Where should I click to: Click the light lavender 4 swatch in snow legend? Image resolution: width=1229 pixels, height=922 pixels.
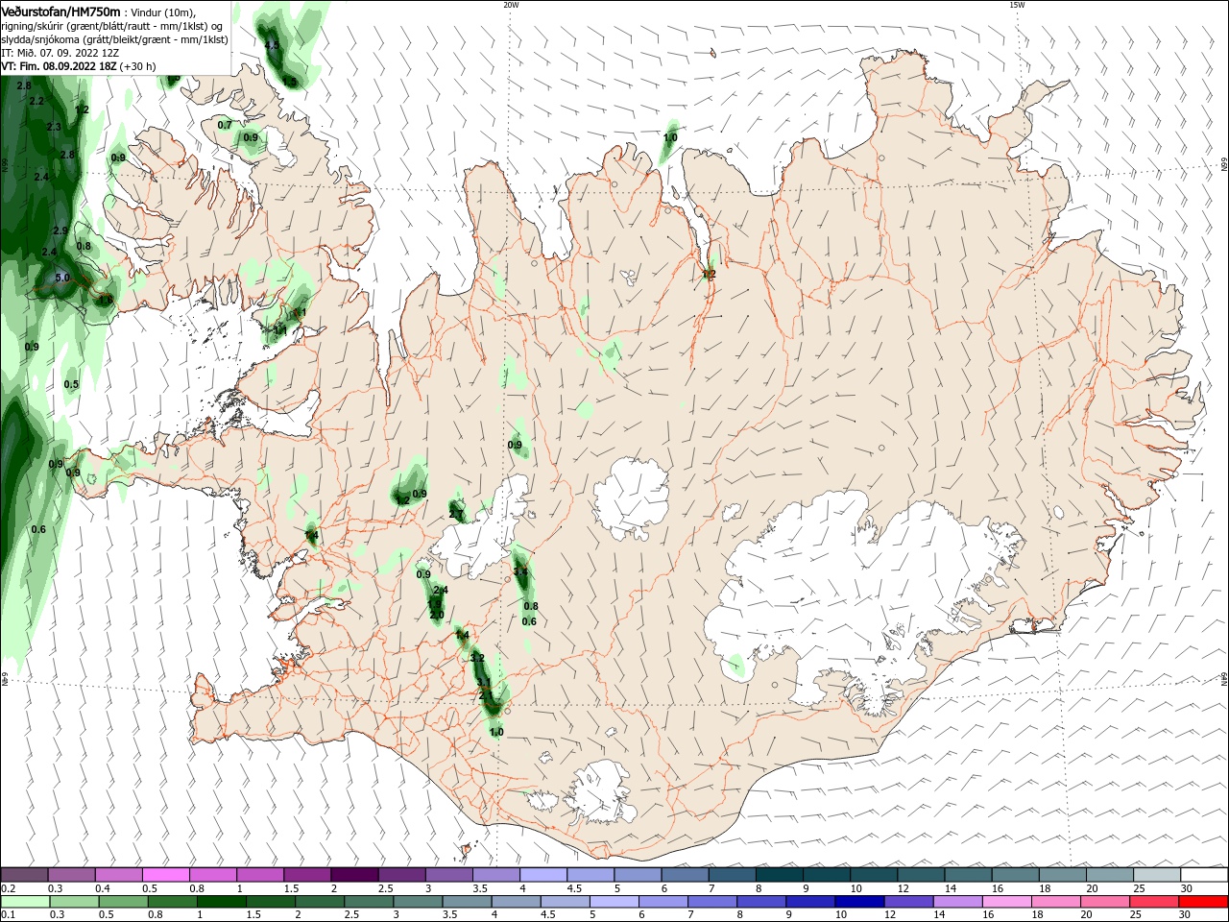point(543,875)
